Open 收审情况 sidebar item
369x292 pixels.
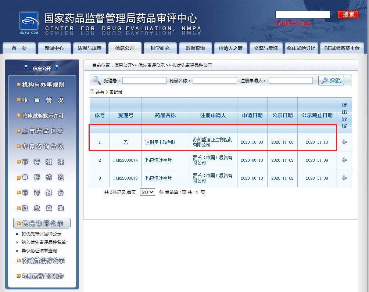coord(43,100)
